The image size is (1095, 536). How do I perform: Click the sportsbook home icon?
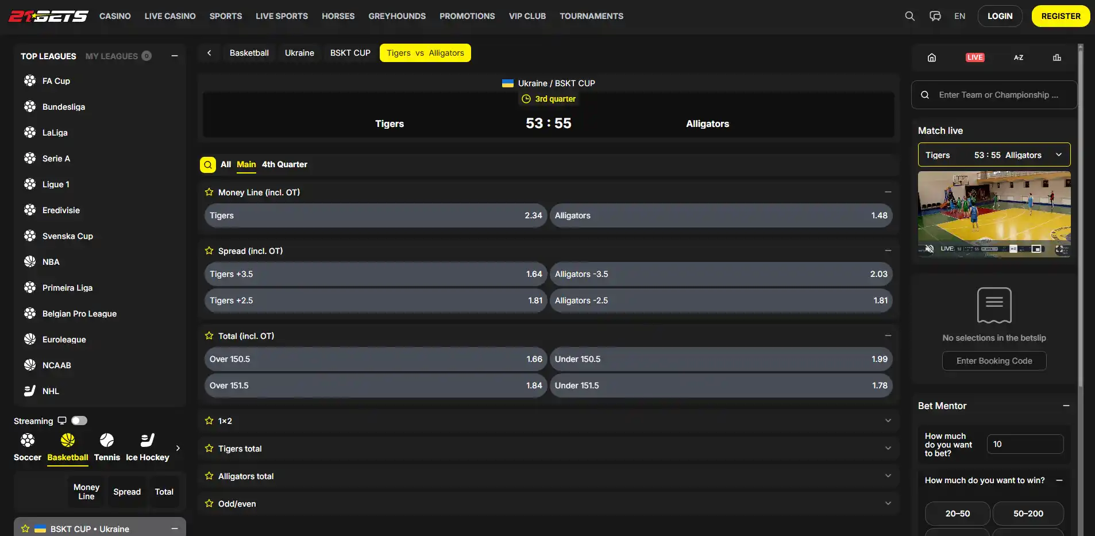[932, 57]
